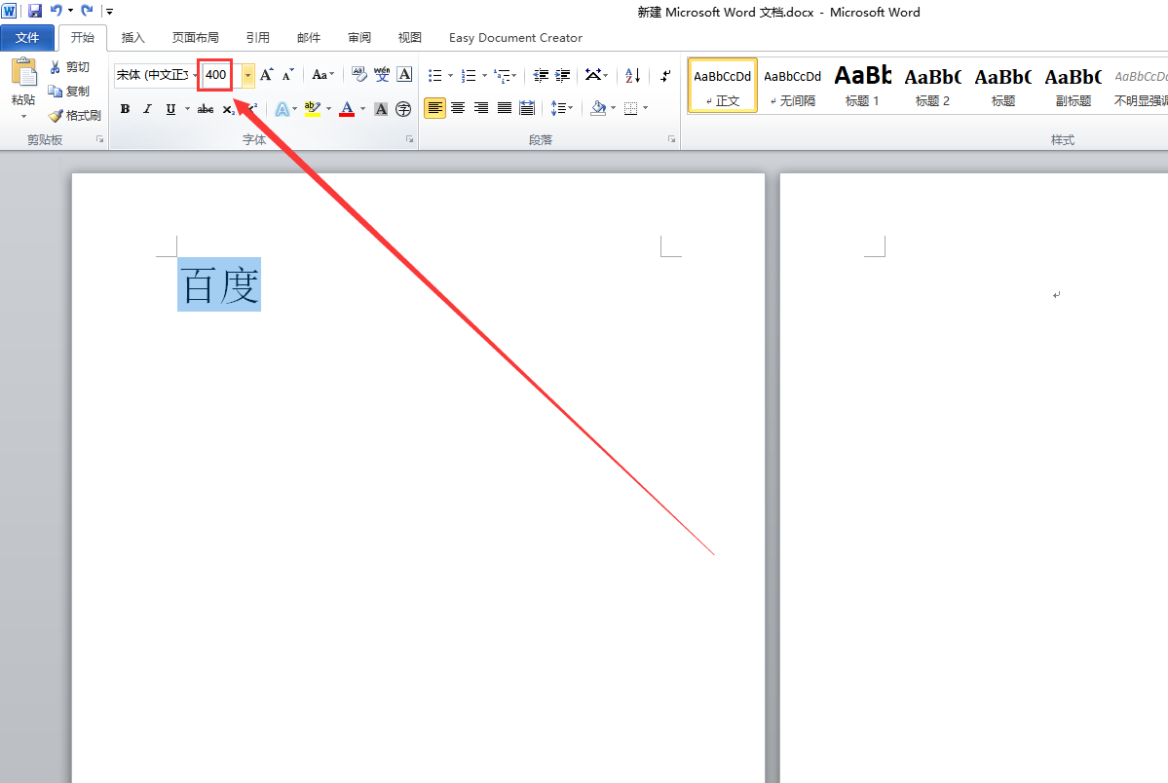
Task: Apply numbered list formatting
Action: pos(469,75)
